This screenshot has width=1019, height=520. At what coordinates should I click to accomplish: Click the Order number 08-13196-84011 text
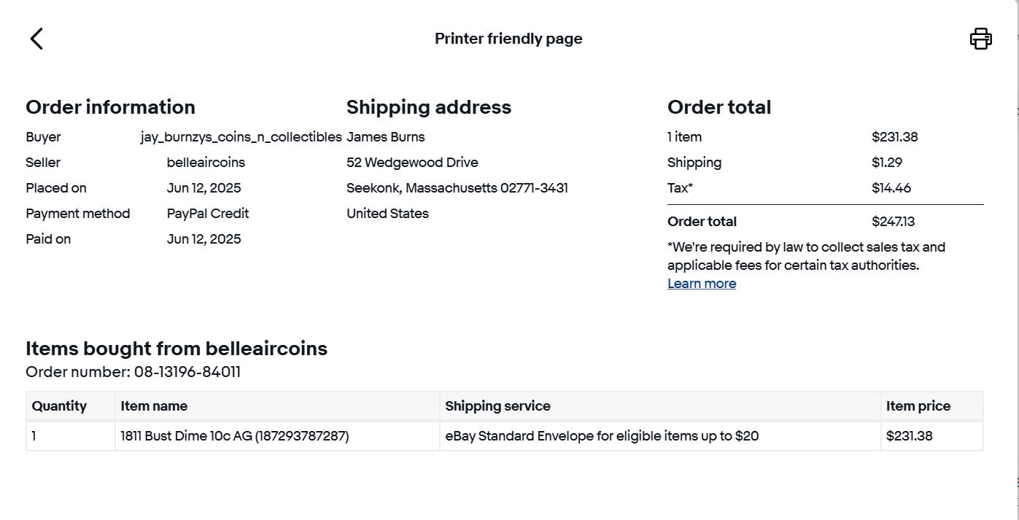click(x=133, y=373)
